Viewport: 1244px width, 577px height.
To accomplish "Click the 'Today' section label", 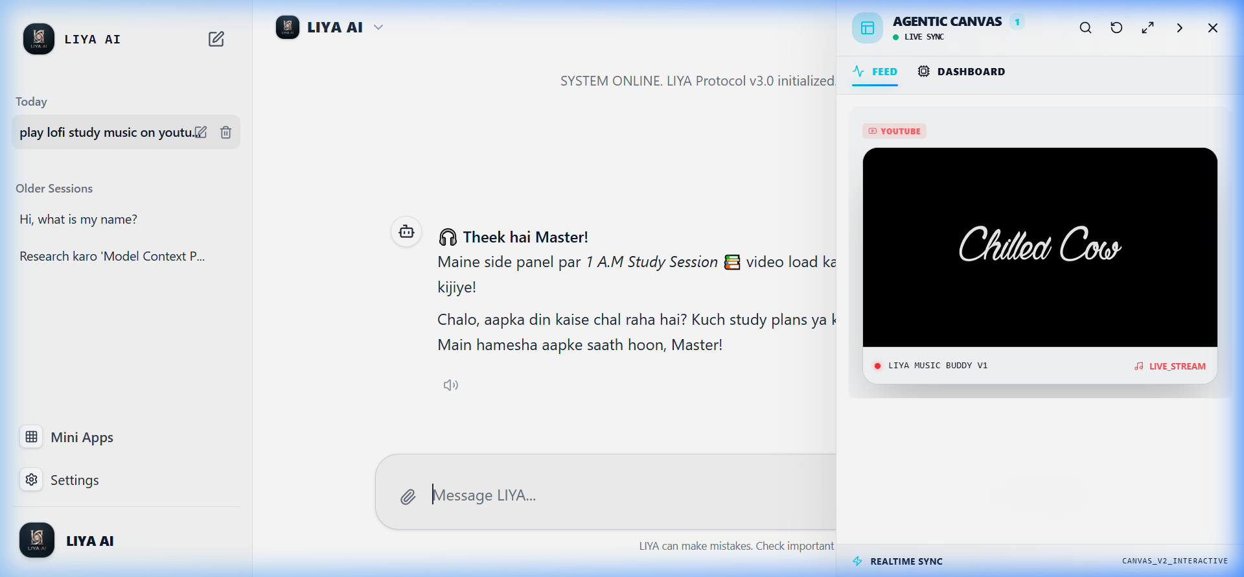I will [x=31, y=102].
